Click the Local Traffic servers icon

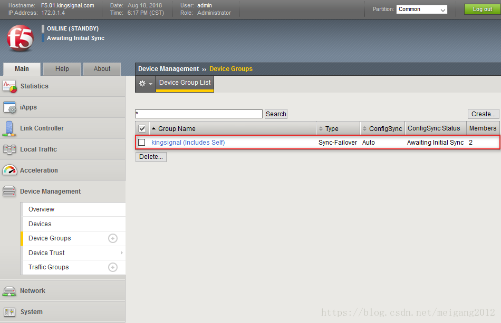click(9, 149)
